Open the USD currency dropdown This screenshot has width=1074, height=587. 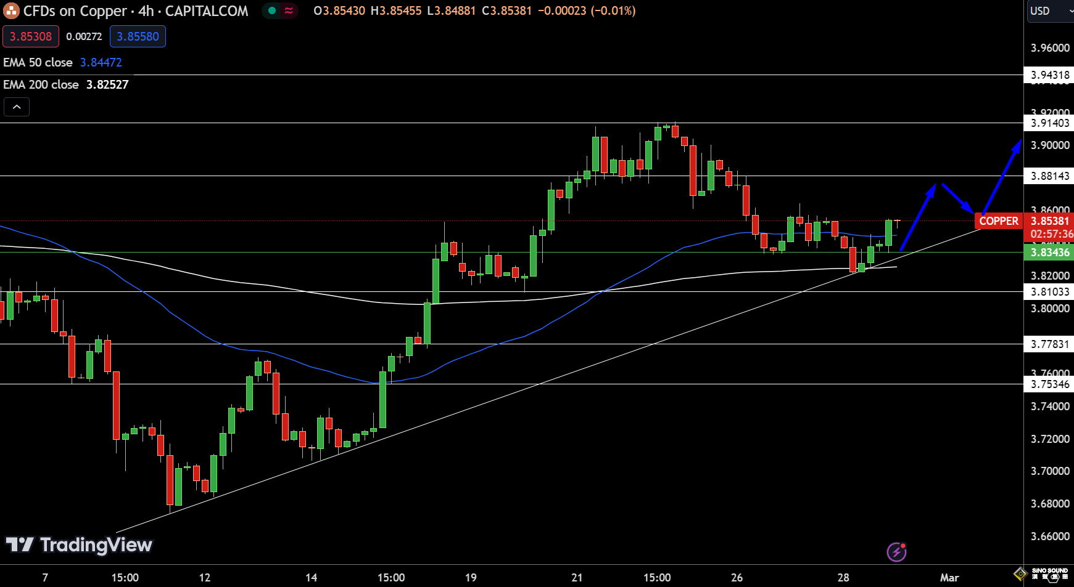coord(1049,11)
